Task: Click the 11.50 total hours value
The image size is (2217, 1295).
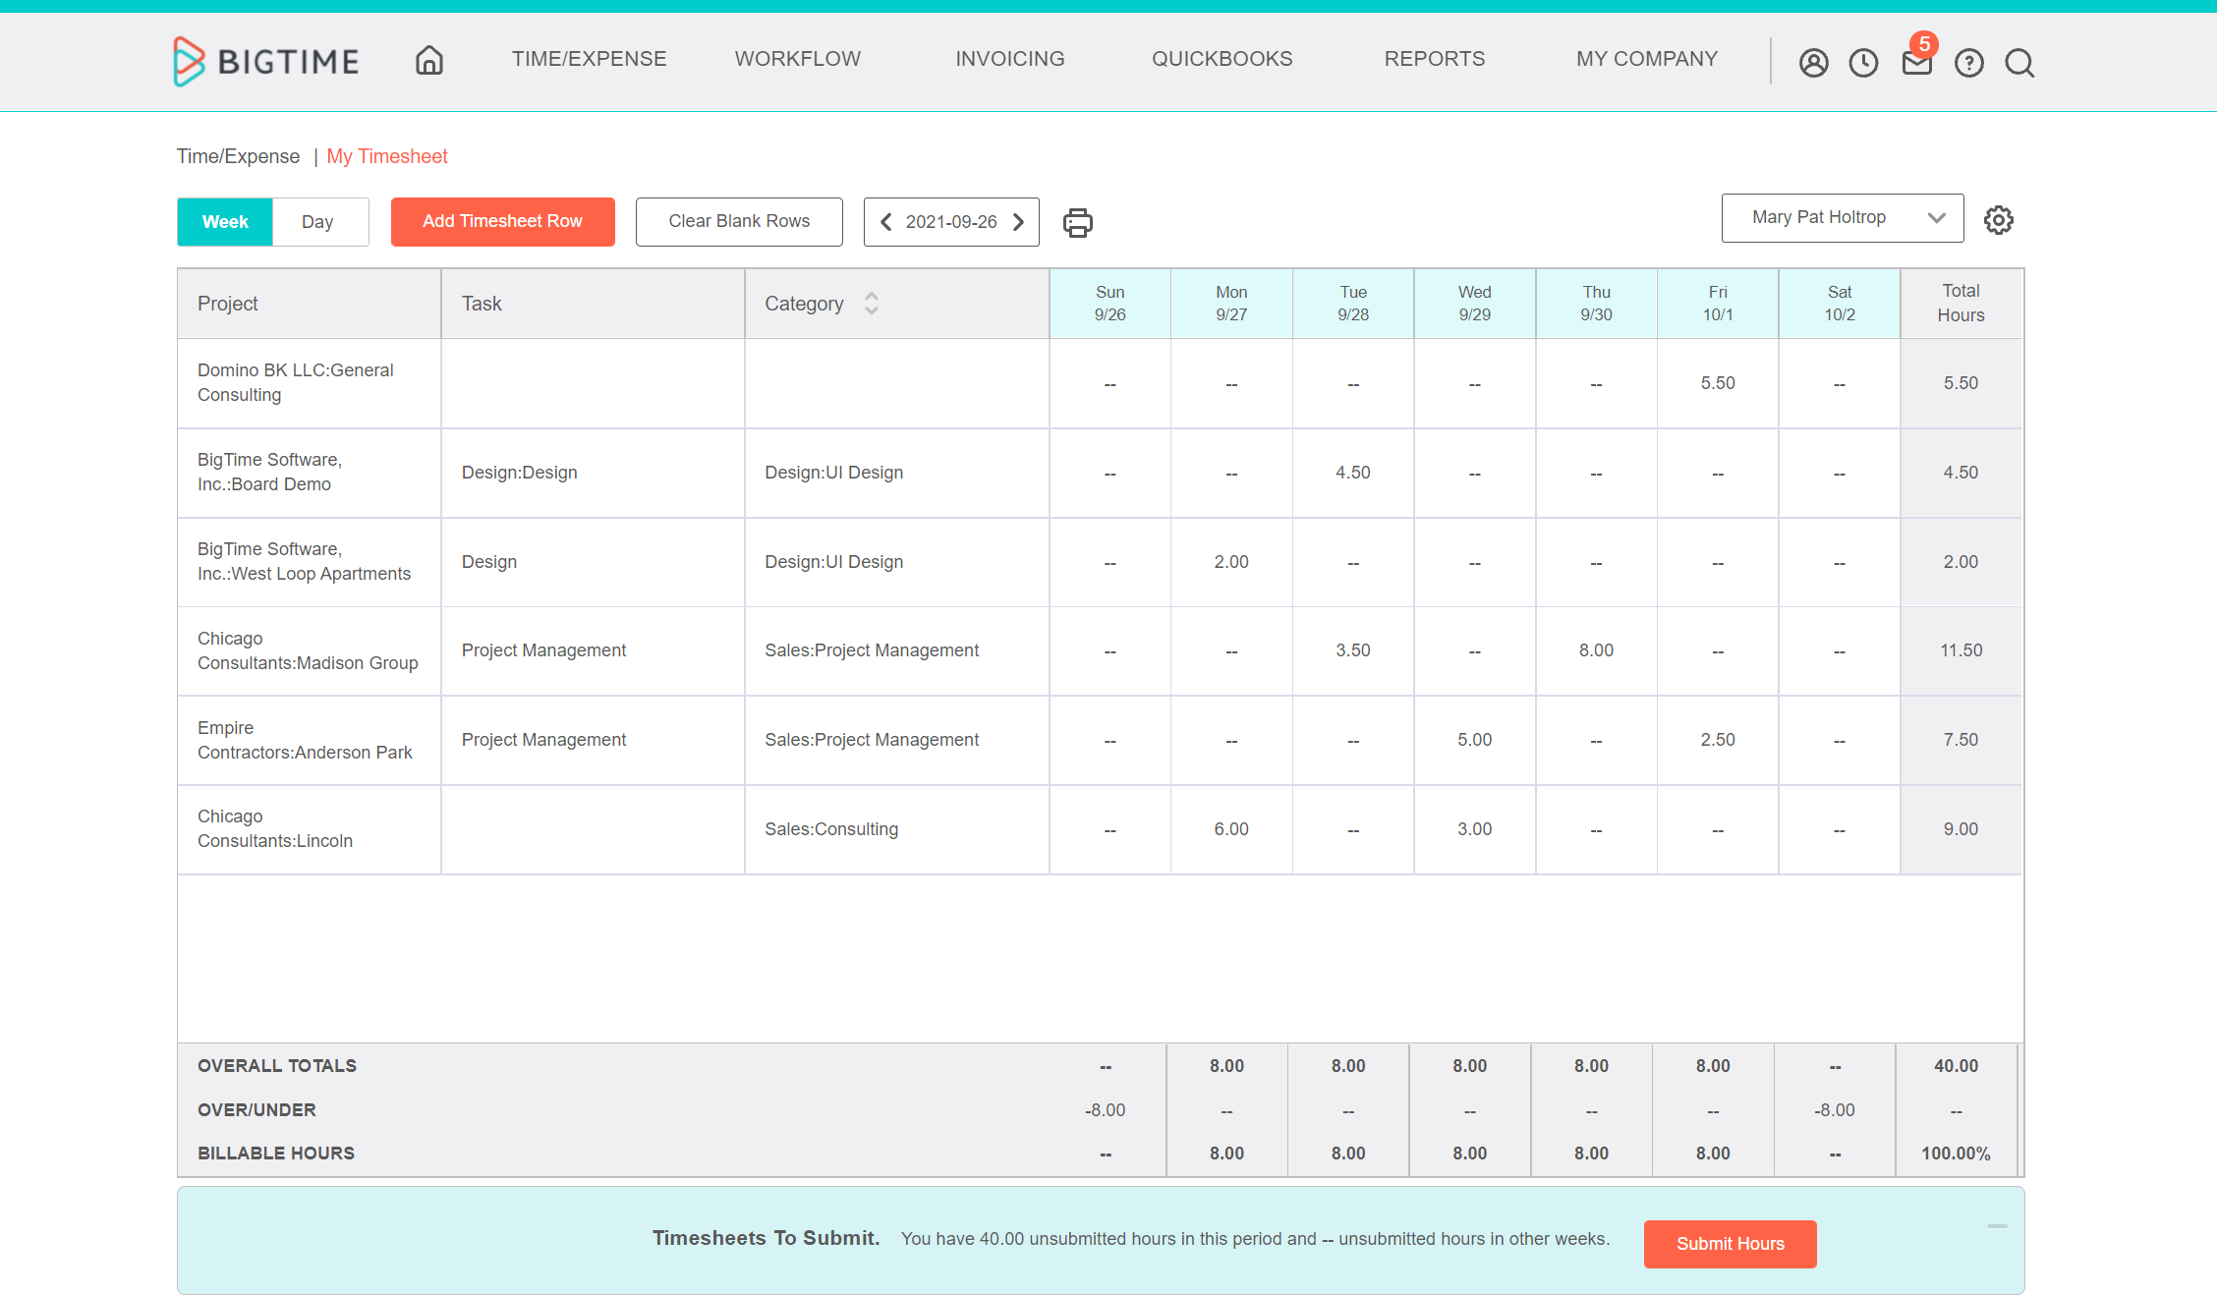Action: pos(1961,650)
